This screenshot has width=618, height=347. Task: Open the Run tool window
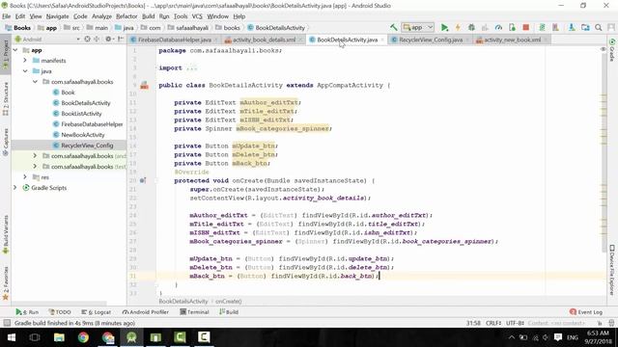(x=27, y=312)
